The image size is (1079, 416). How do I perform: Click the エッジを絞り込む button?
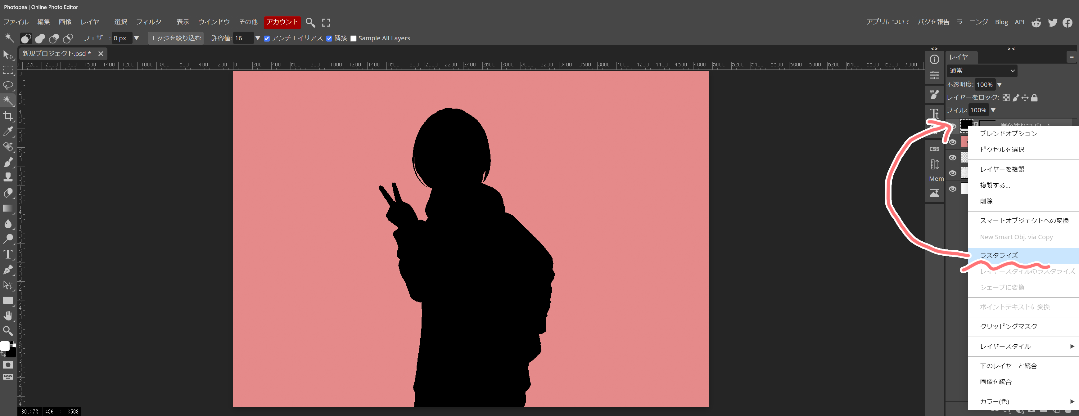(x=175, y=38)
